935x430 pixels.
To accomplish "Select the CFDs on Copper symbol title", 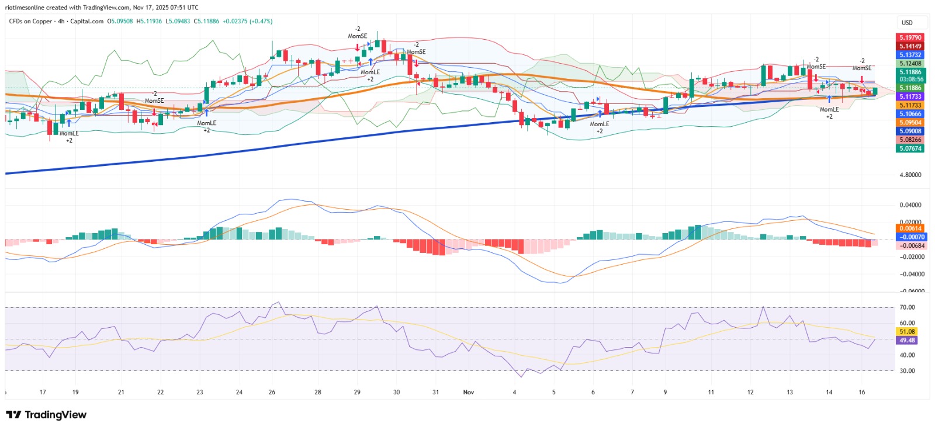I will 30,22.
